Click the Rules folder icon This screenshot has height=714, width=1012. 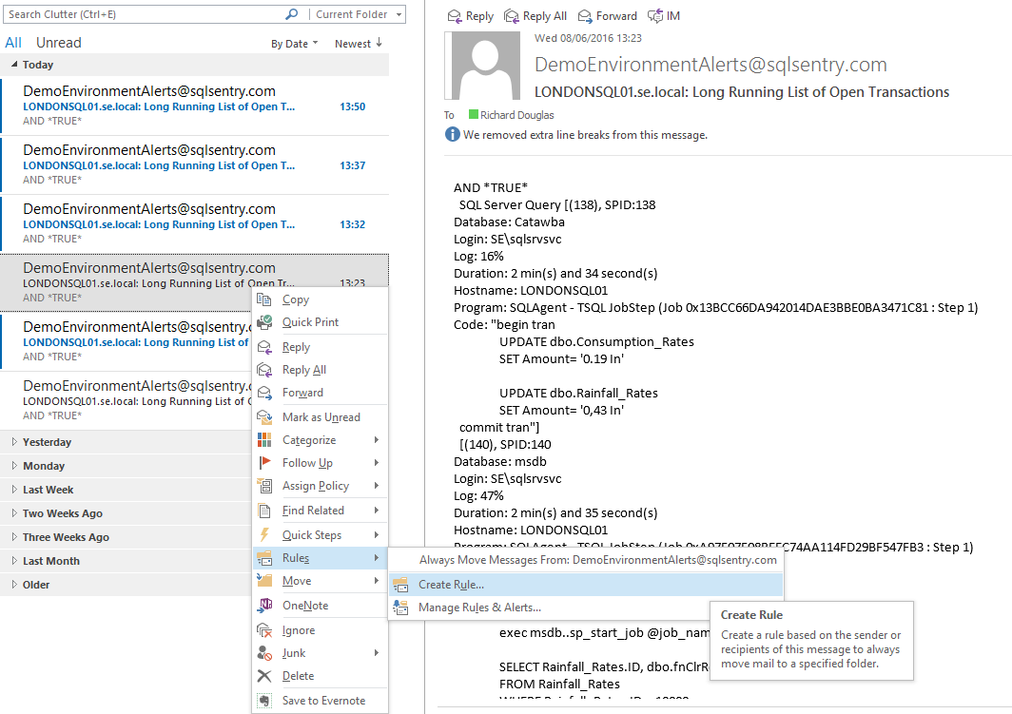pyautogui.click(x=264, y=558)
